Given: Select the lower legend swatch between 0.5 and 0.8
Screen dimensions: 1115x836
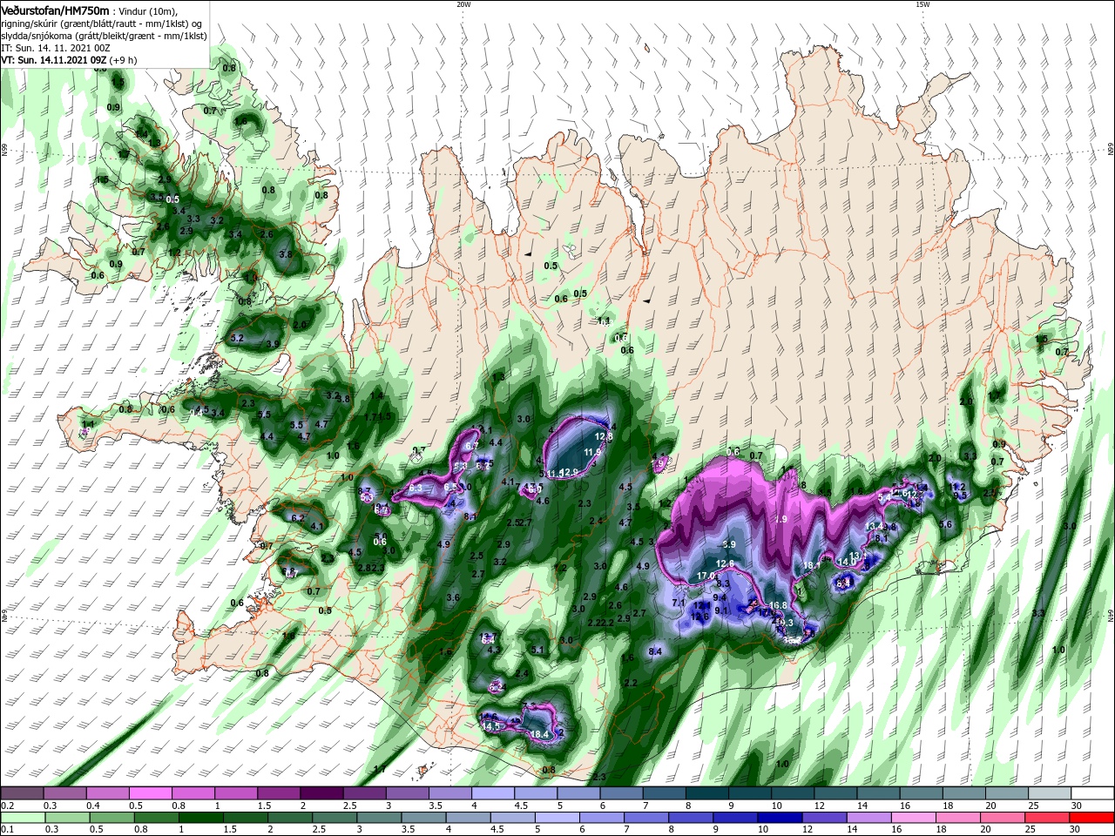Looking at the screenshot, I should pyautogui.click(x=111, y=818).
